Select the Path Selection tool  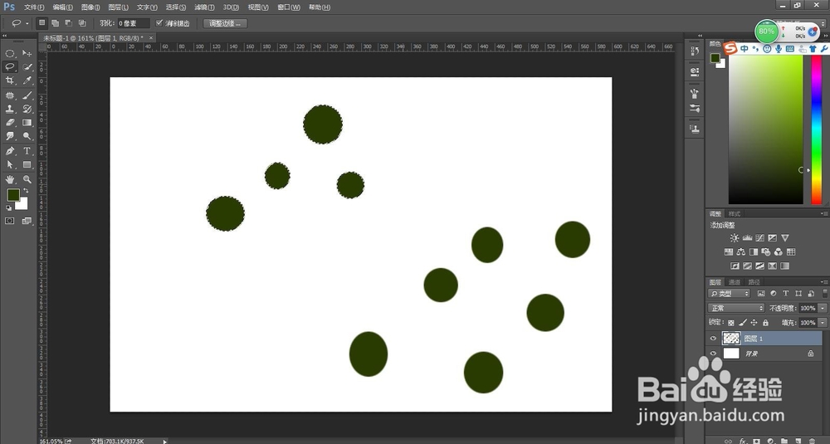point(9,164)
